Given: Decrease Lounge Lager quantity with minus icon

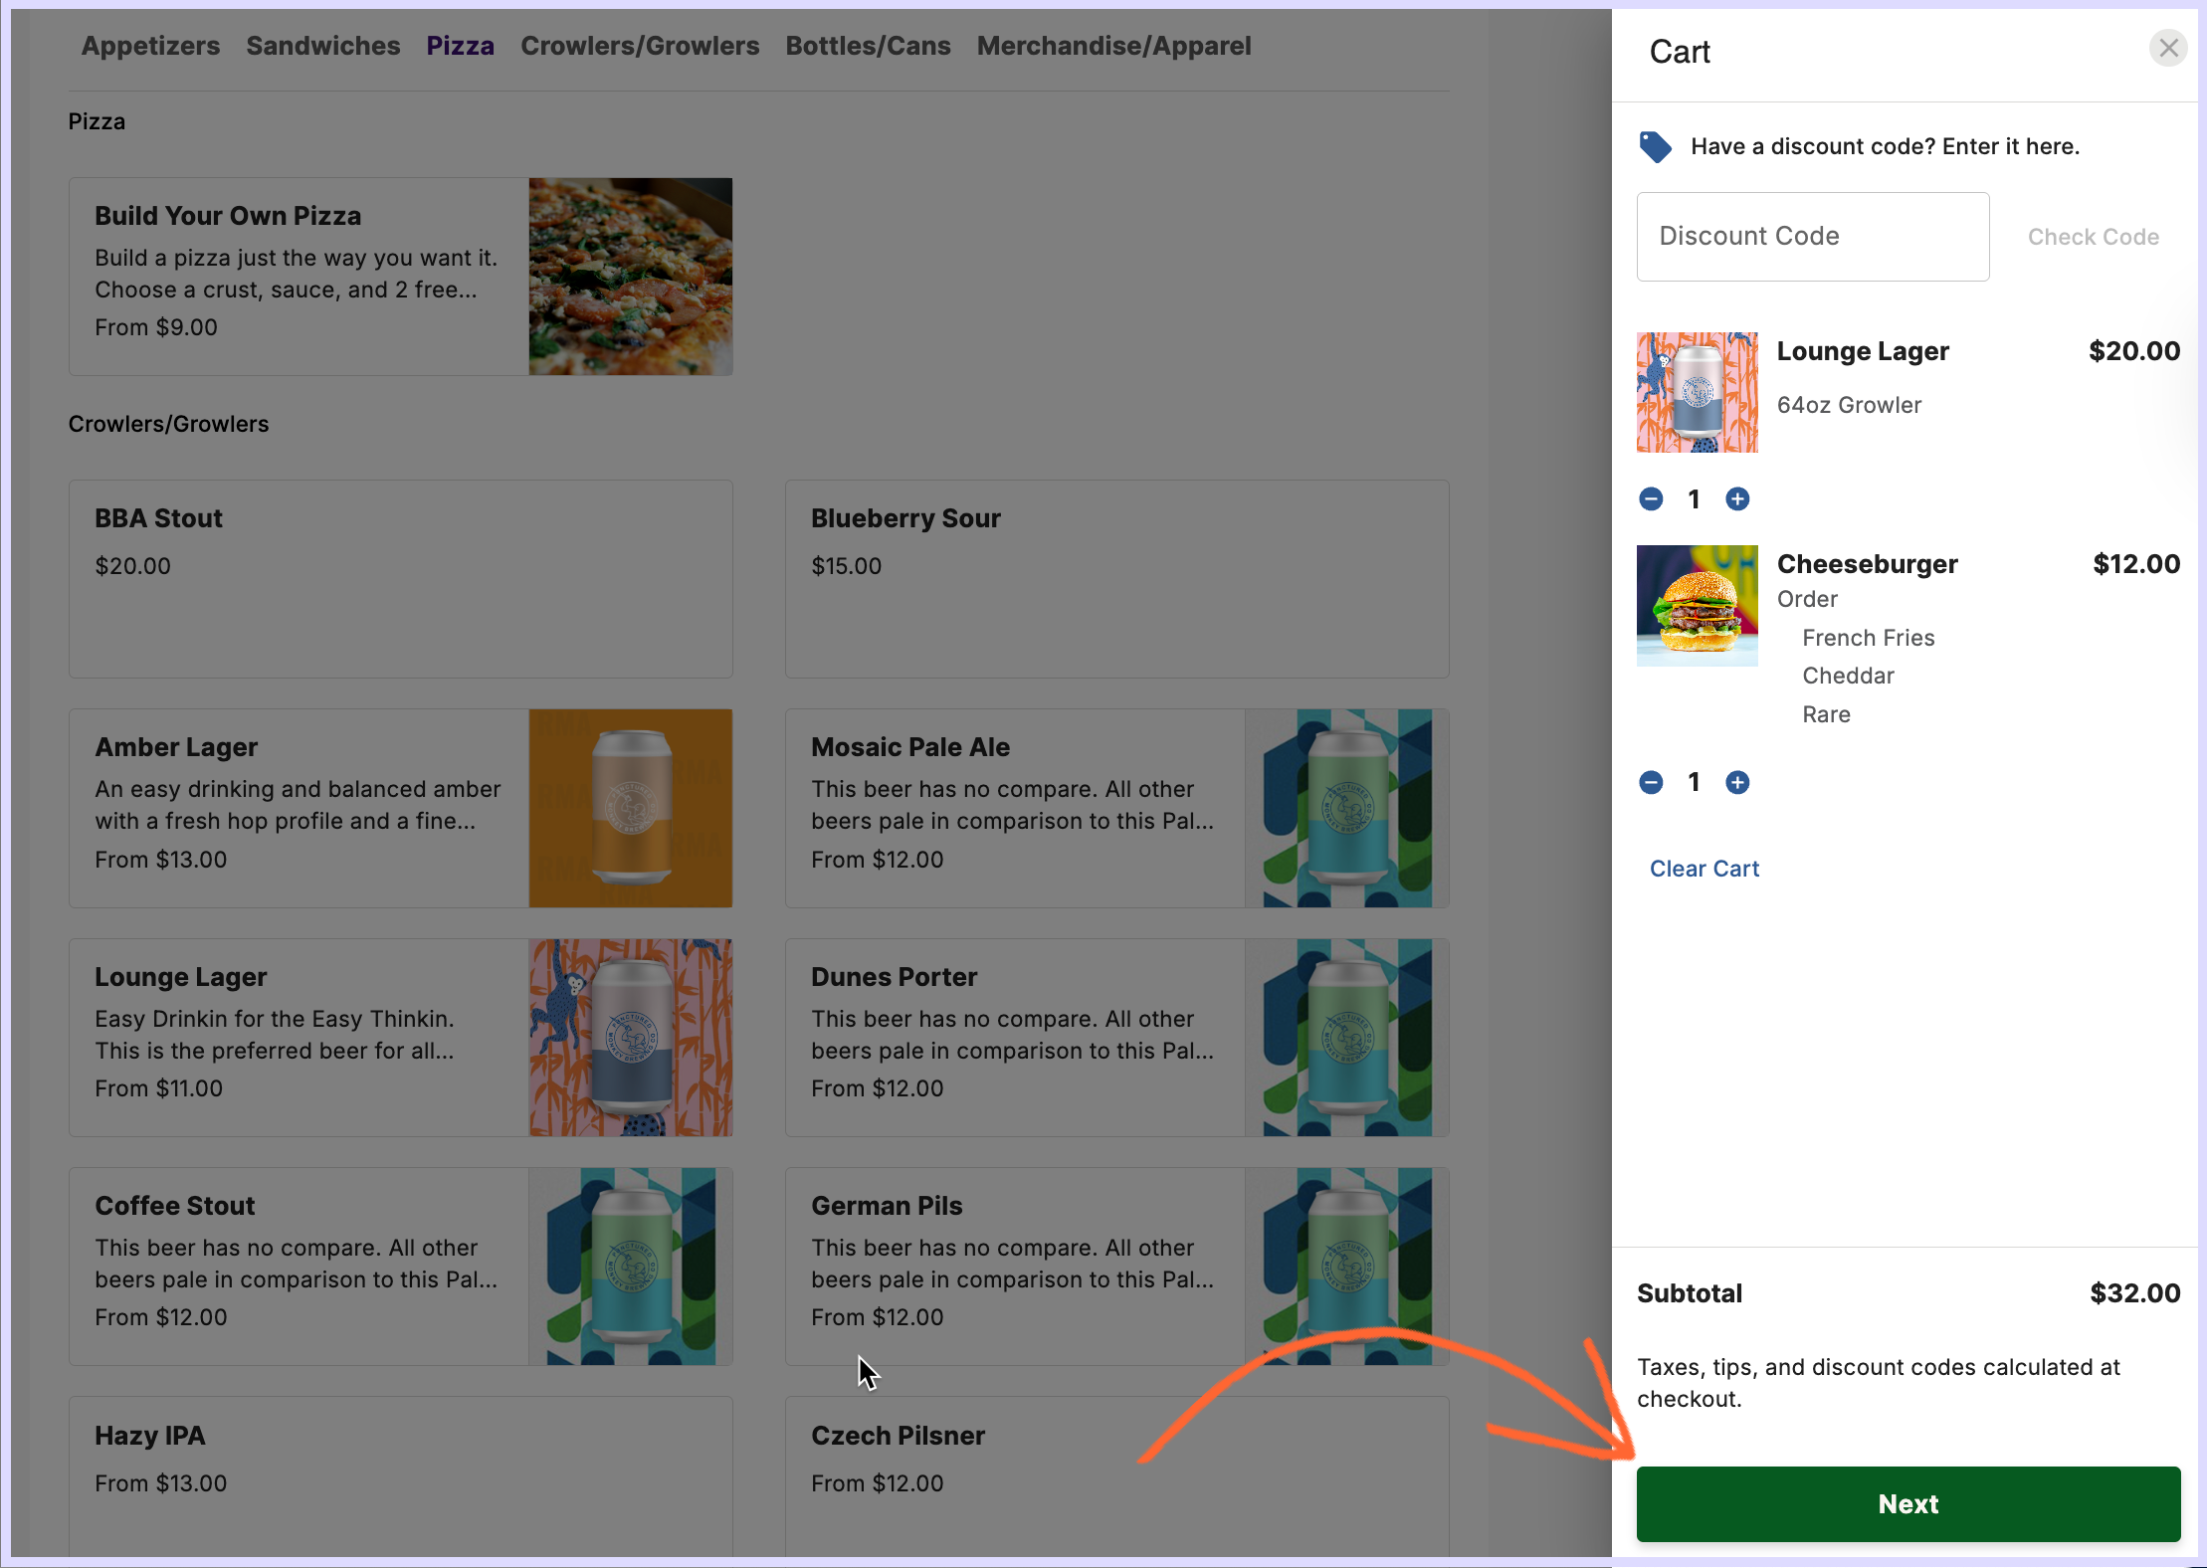Looking at the screenshot, I should (x=1651, y=499).
